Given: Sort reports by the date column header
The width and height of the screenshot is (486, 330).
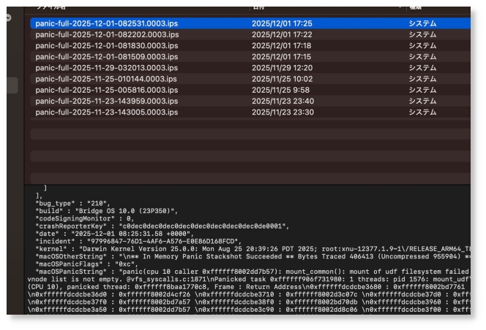Looking at the screenshot, I should click(x=293, y=7).
